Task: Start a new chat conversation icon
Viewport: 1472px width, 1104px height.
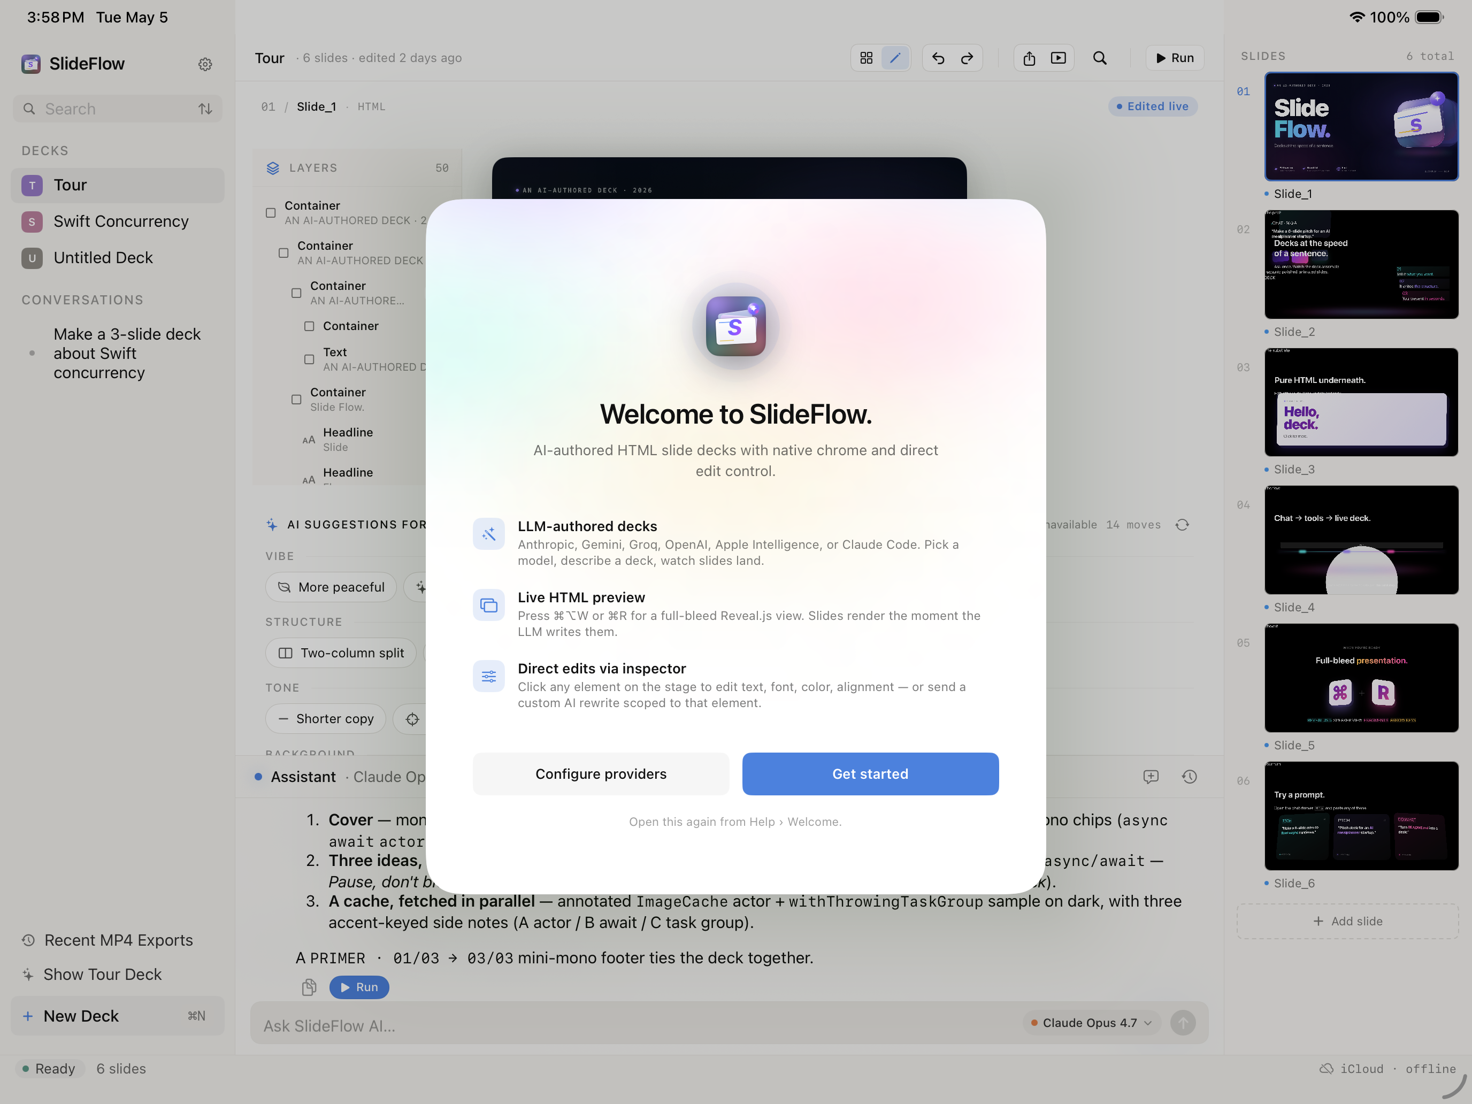Action: (x=1151, y=777)
